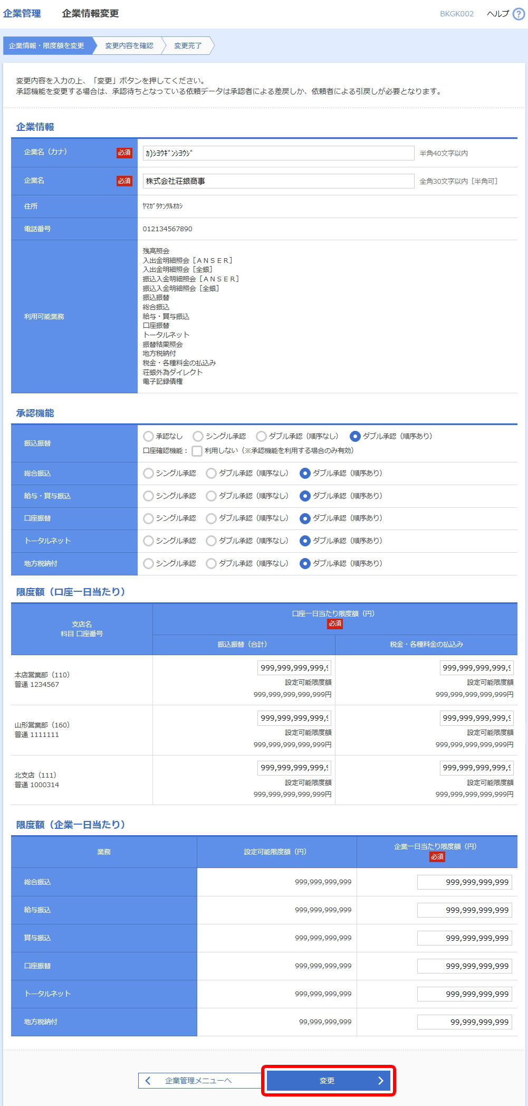Choose ダブル承認（順序なし）for 給与・賞与振込
This screenshot has height=1106, width=528.
tap(212, 496)
